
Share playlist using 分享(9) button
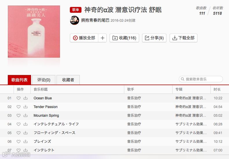click(x=154, y=38)
